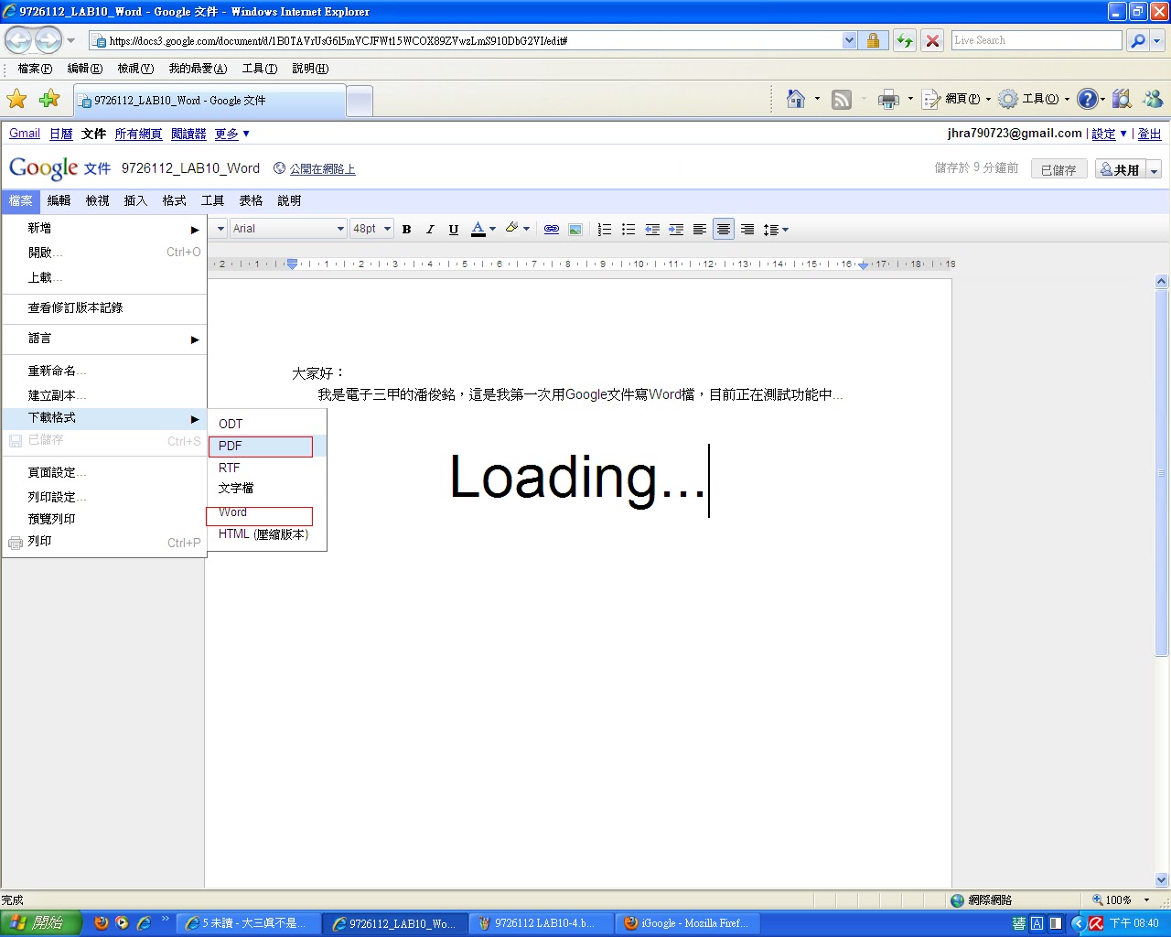Viewport: 1171px width, 937px height.
Task: Apply a bulleted list
Action: tap(628, 229)
